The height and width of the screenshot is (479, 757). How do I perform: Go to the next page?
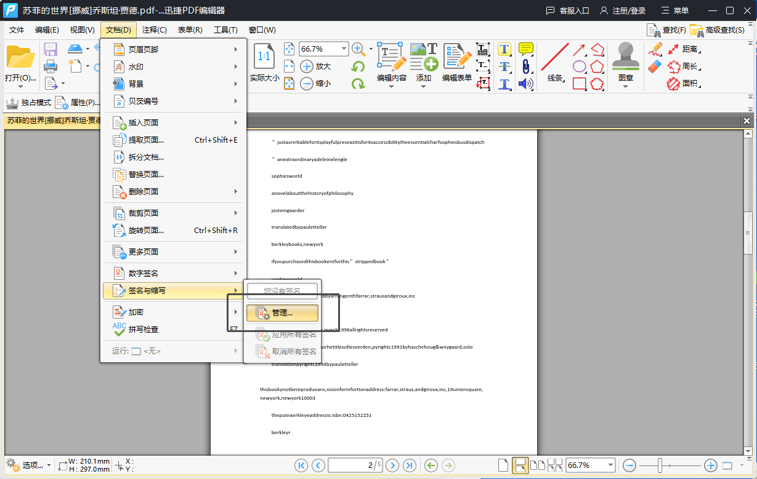[392, 465]
